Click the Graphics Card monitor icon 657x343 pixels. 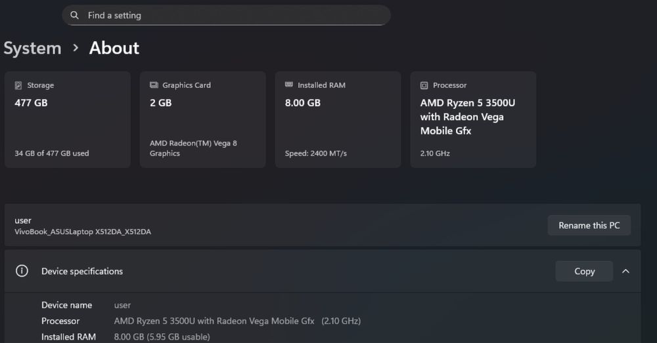[154, 85]
